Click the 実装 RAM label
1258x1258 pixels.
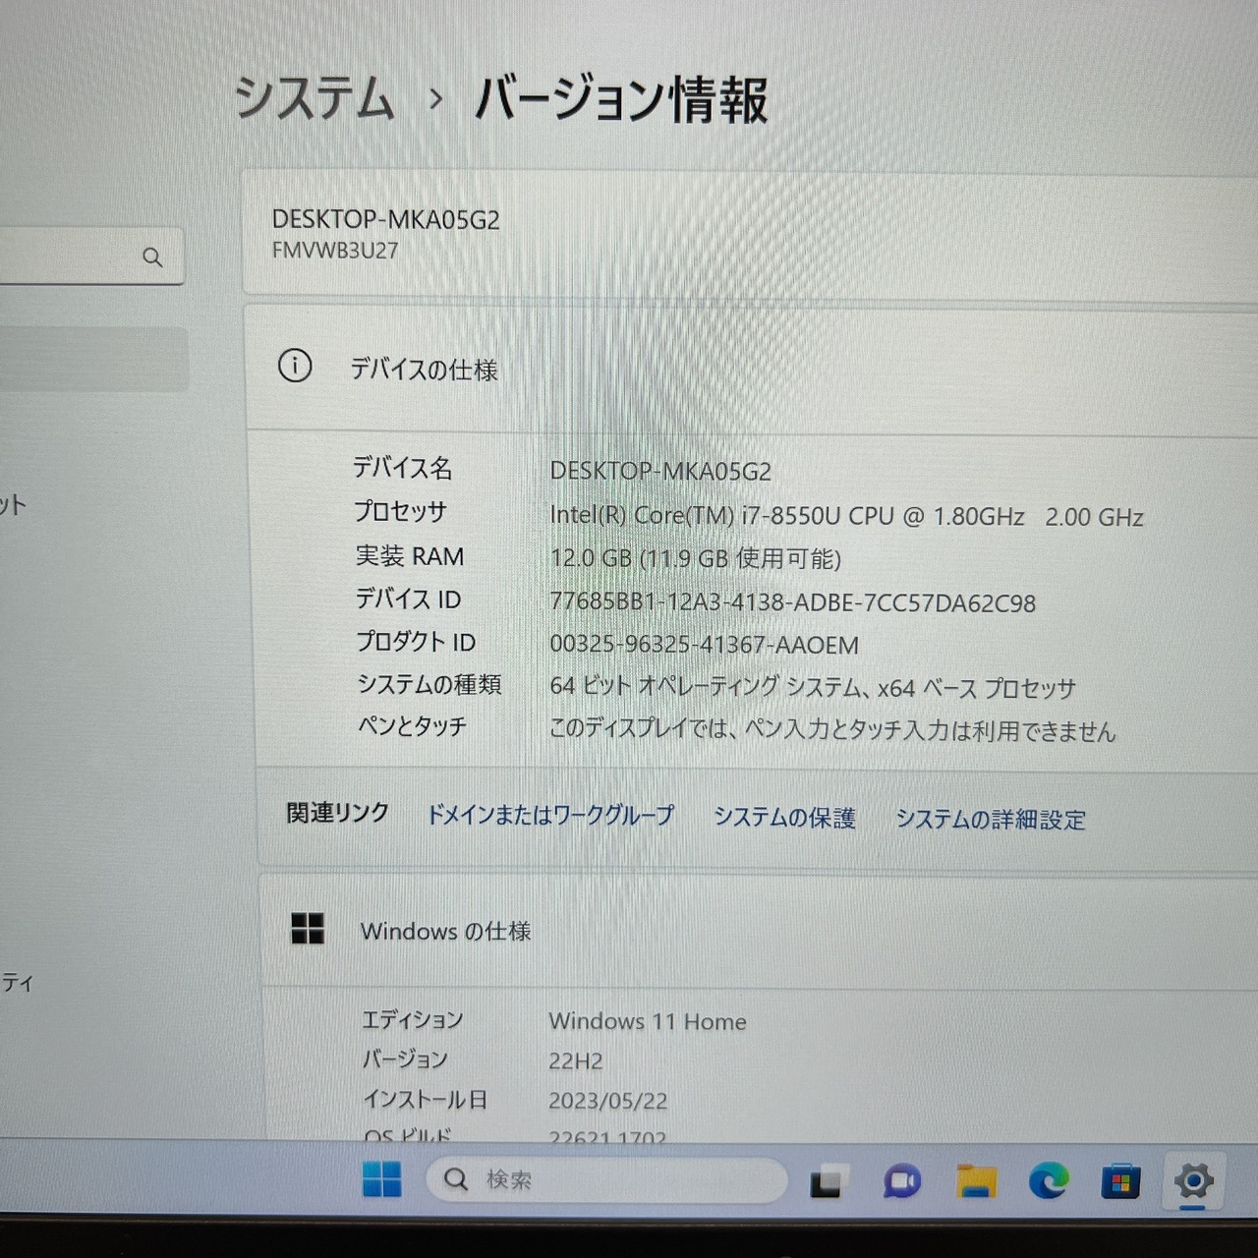click(410, 556)
